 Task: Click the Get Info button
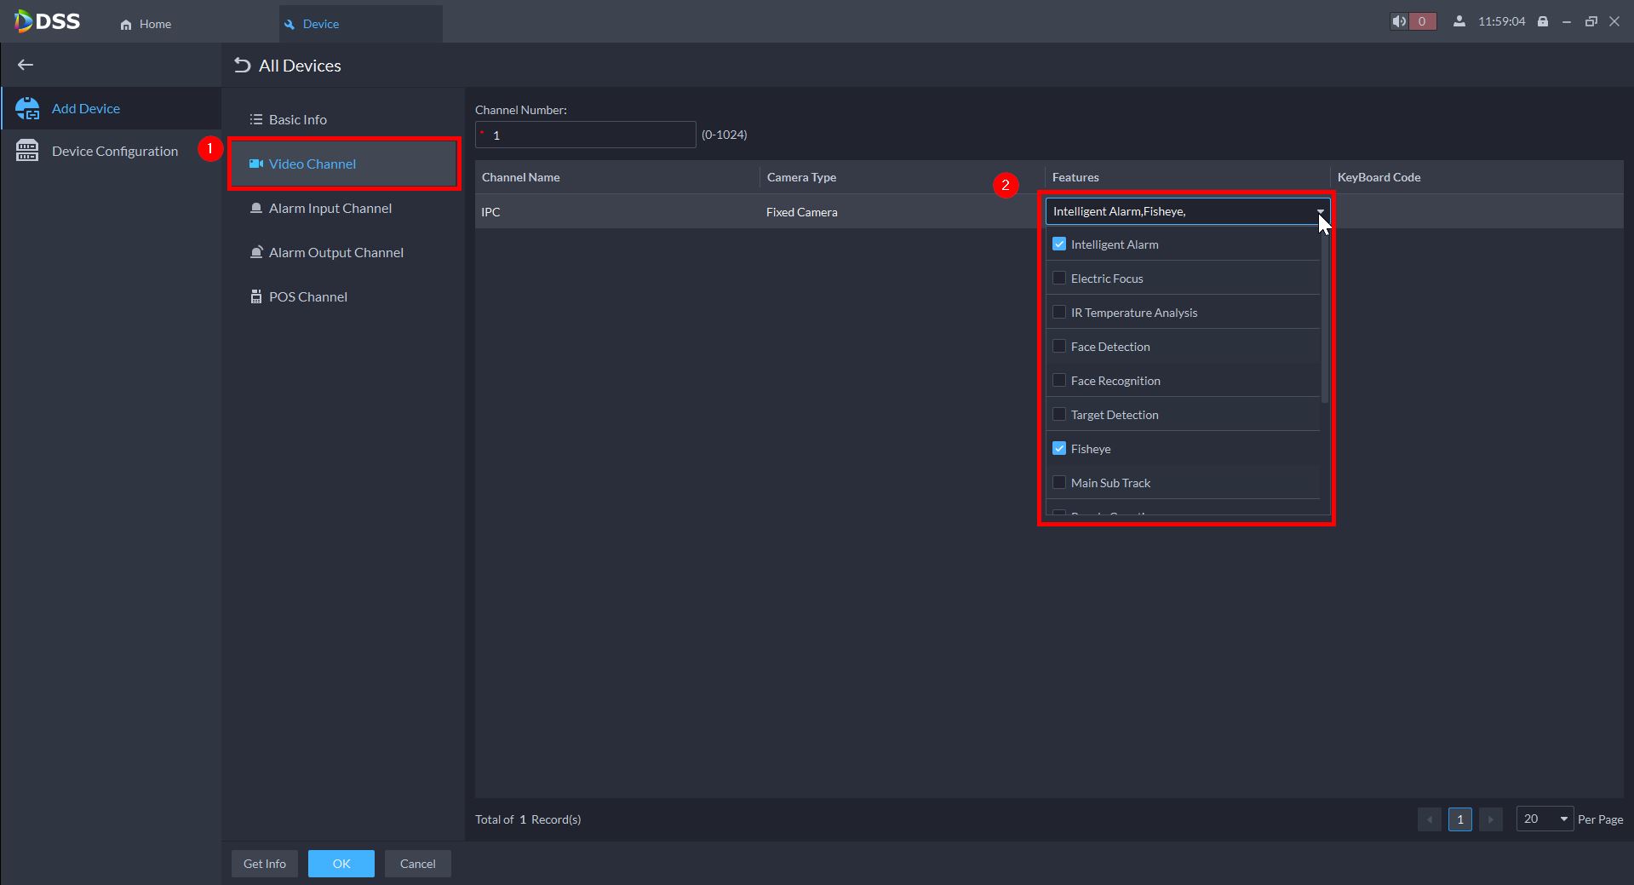[265, 864]
